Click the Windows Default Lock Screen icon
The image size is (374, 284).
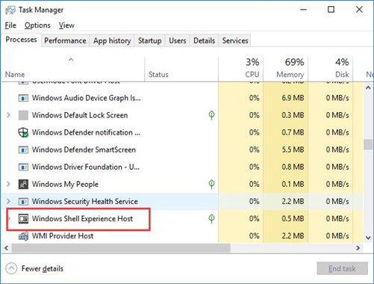tap(23, 115)
